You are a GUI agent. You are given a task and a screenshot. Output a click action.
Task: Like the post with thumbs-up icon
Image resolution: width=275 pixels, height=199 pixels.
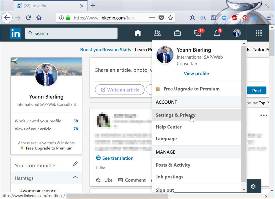pyautogui.click(x=104, y=180)
